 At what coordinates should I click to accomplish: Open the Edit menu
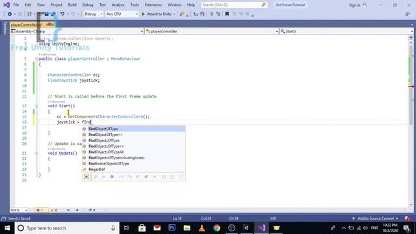pos(28,5)
